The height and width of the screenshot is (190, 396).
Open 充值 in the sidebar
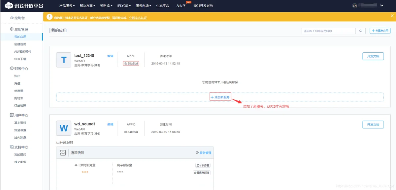[x=17, y=84]
